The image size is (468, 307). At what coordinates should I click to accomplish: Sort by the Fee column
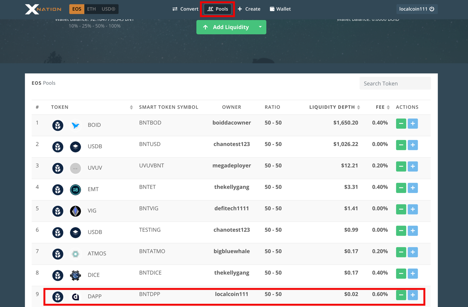coord(388,107)
